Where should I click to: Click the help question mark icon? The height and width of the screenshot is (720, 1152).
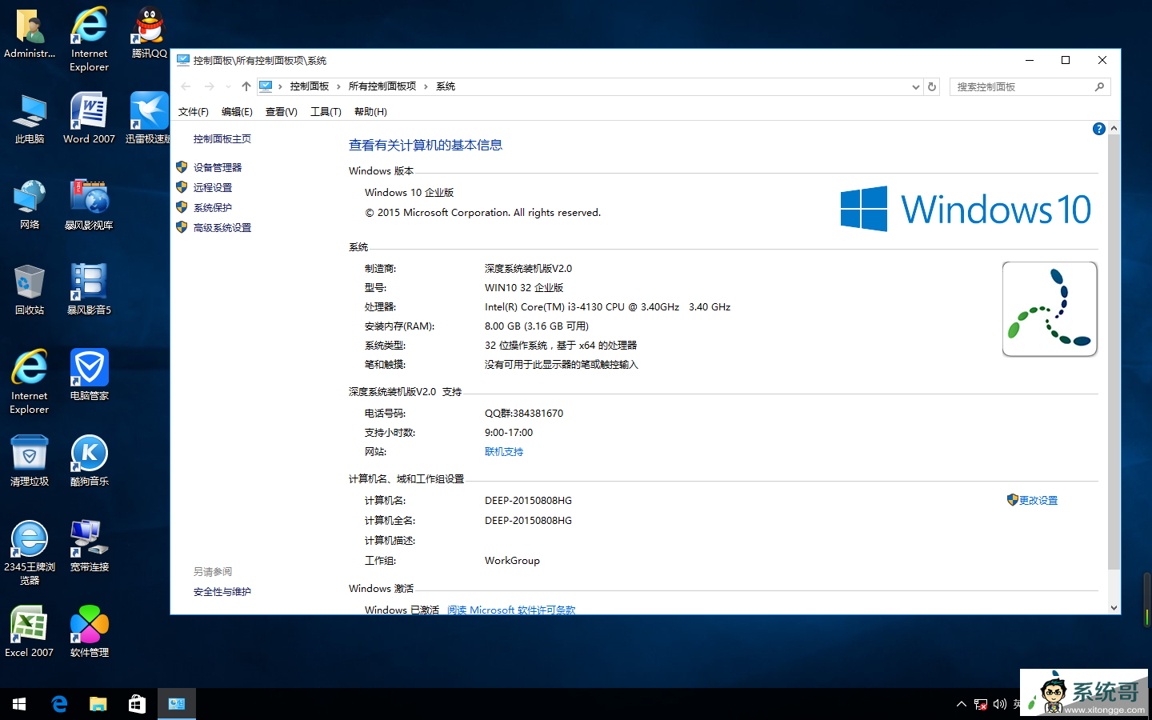click(x=1099, y=129)
